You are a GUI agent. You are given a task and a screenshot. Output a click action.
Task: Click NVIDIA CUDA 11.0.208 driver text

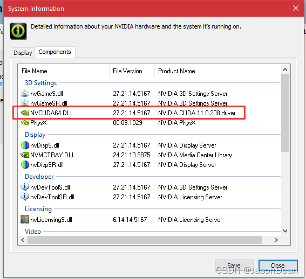[196, 113]
